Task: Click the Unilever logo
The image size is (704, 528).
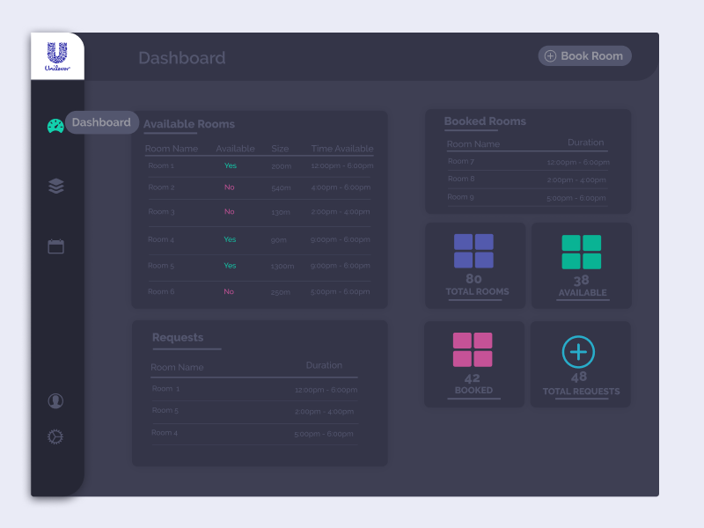Action: pyautogui.click(x=55, y=55)
